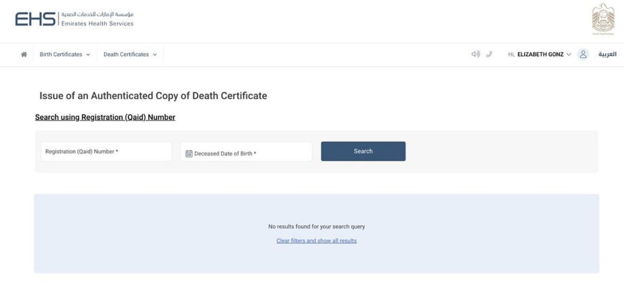Click the phone contact icon

[489, 54]
